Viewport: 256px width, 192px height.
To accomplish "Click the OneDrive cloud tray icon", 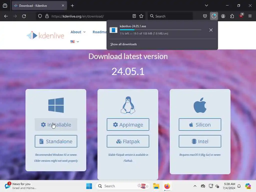I will click(x=203, y=186).
